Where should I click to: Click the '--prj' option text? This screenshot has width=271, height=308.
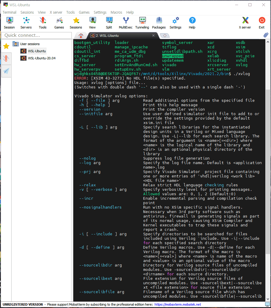coord(85,172)
